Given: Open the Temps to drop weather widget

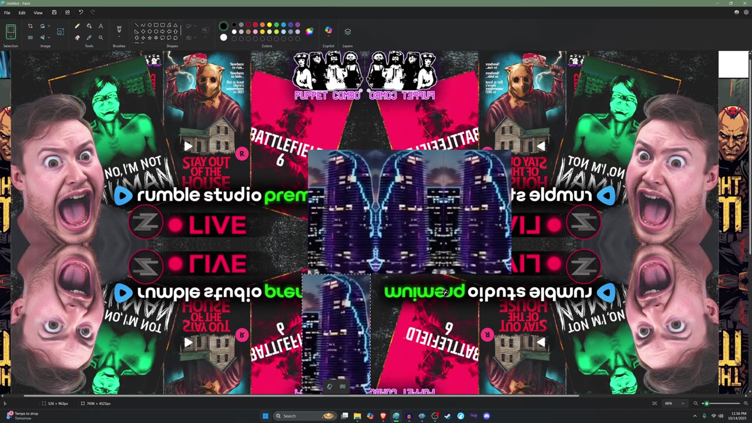Looking at the screenshot, I should click(x=21, y=416).
